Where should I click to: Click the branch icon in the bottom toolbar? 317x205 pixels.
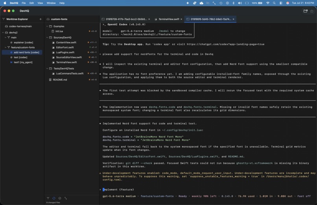tap(48, 198)
